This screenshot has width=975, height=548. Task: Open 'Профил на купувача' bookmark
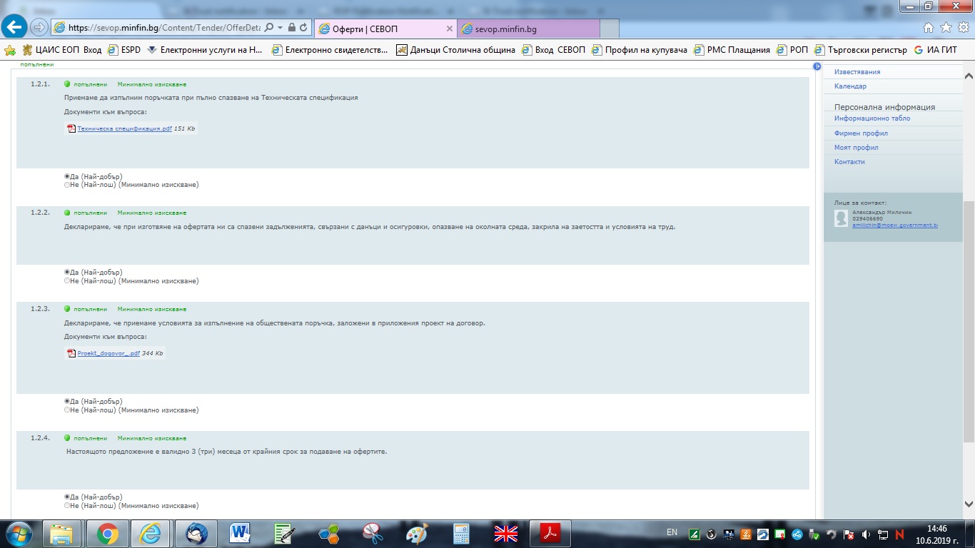coord(640,50)
